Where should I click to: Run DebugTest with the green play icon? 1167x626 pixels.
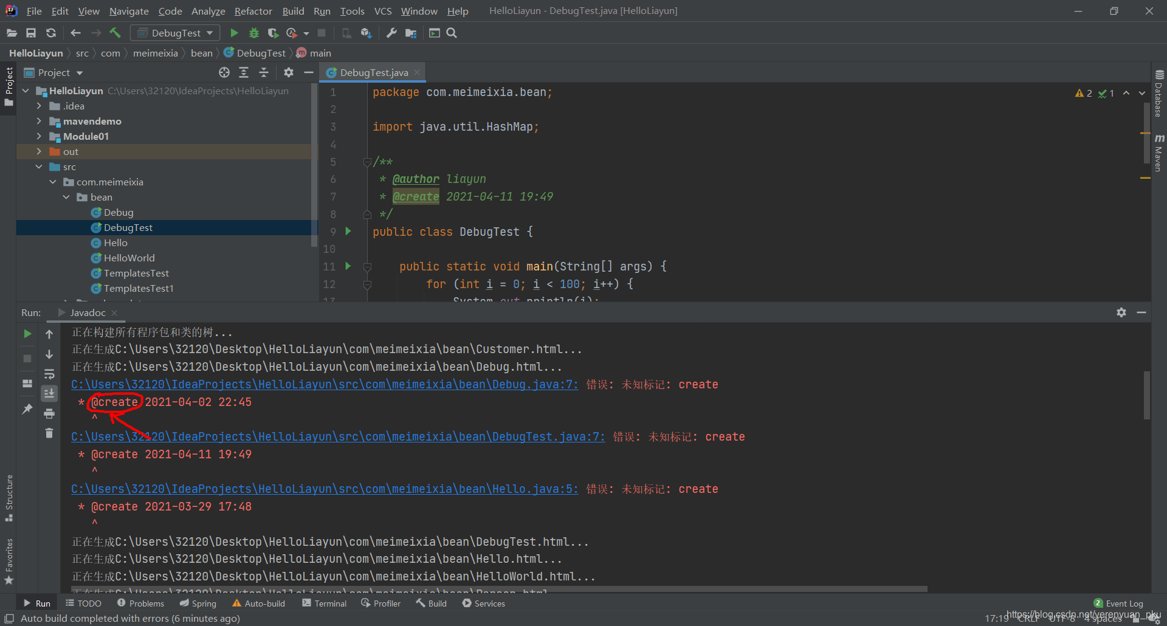coord(234,33)
